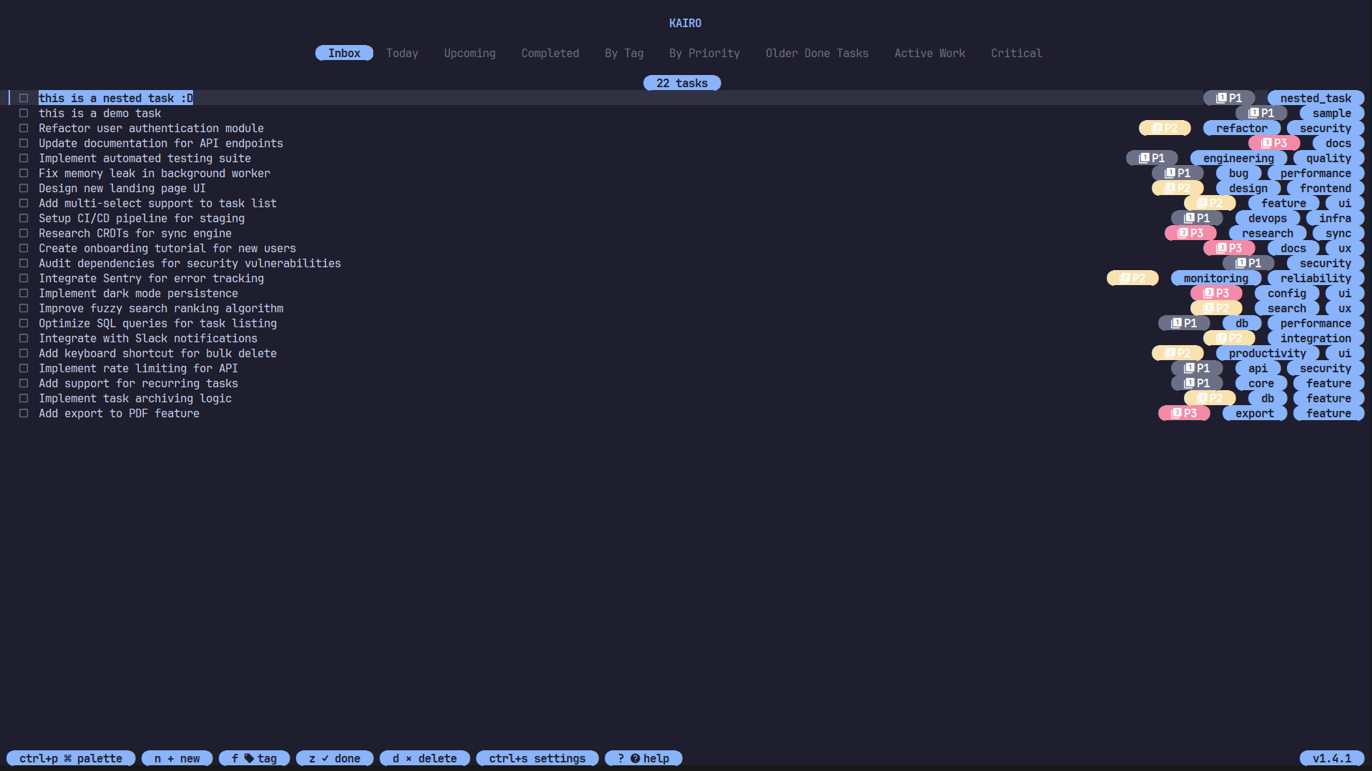Open the Upcoming tab

pyautogui.click(x=470, y=53)
